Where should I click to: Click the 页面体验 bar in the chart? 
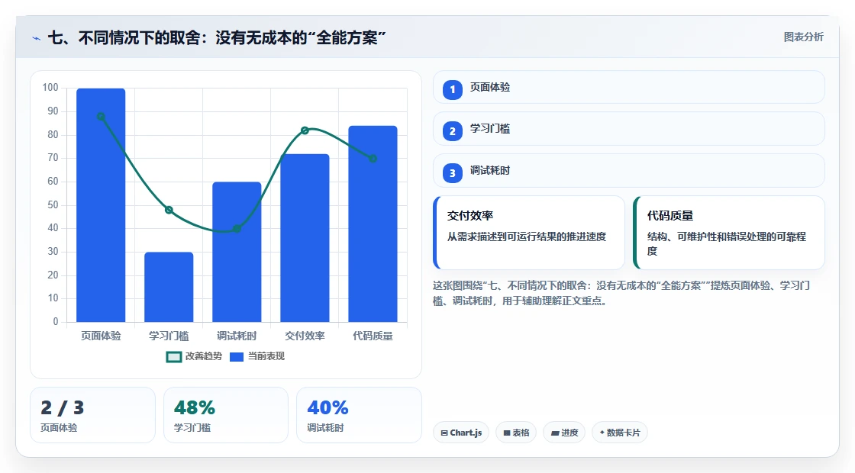pyautogui.click(x=101, y=205)
